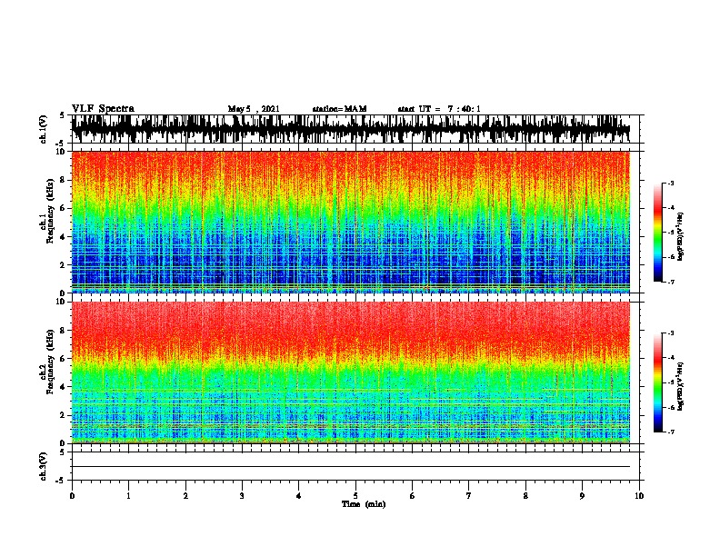Click the "Time (min)" axis label

tap(364, 504)
